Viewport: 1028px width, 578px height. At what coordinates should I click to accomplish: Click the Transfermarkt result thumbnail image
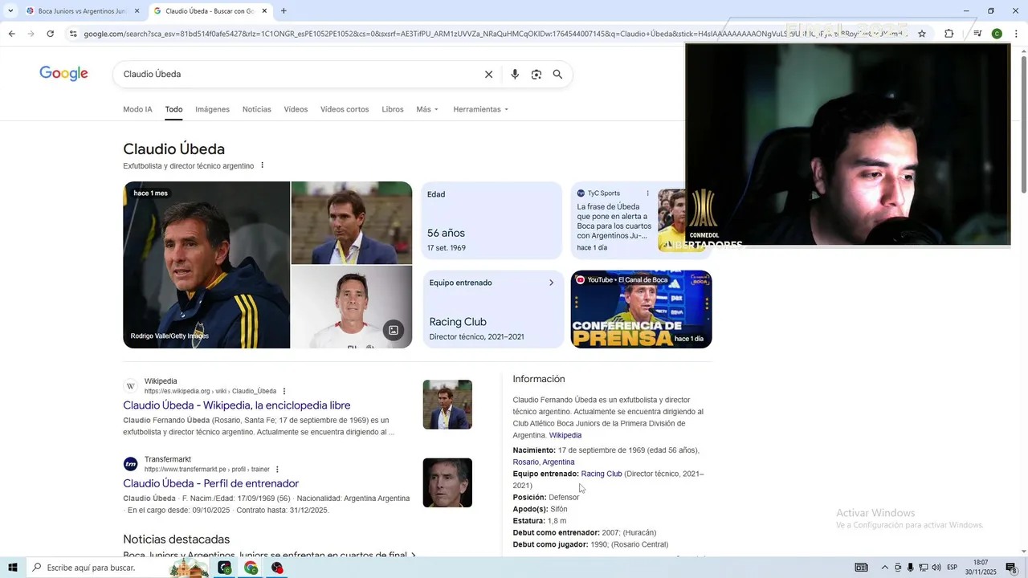[x=447, y=482]
